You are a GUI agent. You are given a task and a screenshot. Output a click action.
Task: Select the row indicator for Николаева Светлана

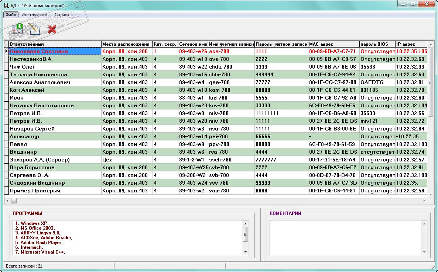point(6,51)
